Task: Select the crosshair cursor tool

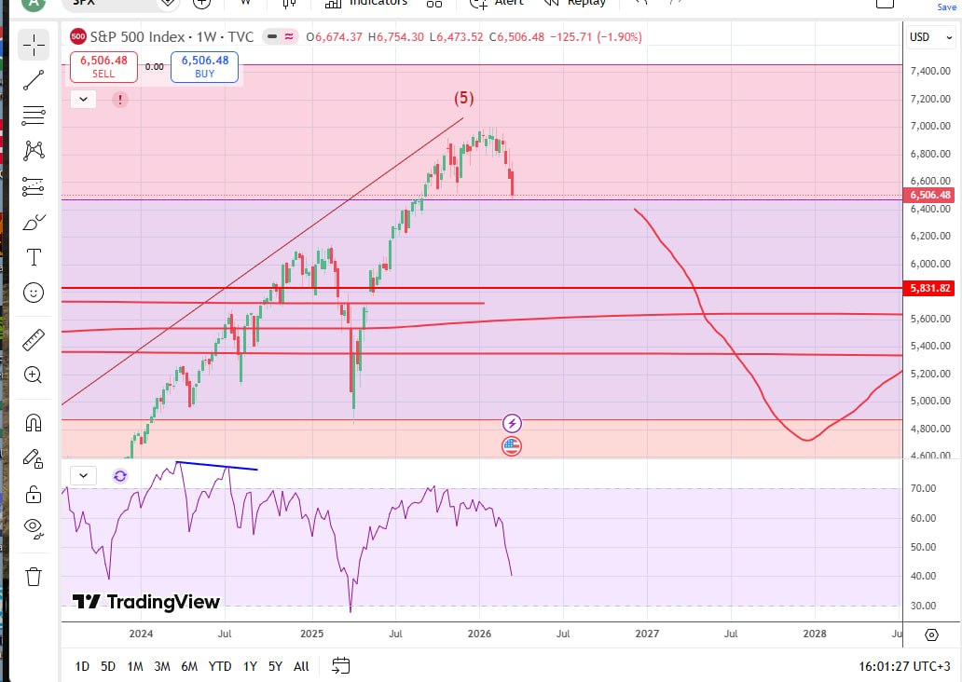Action: (x=34, y=46)
